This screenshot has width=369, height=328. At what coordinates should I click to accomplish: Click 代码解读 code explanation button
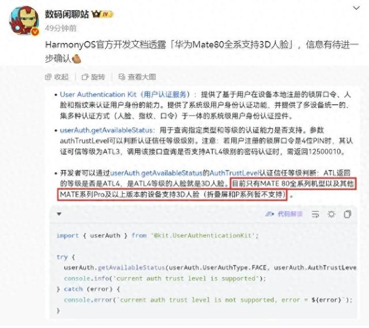pos(284,214)
